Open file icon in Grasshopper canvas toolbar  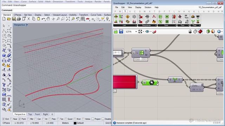tap(116, 31)
